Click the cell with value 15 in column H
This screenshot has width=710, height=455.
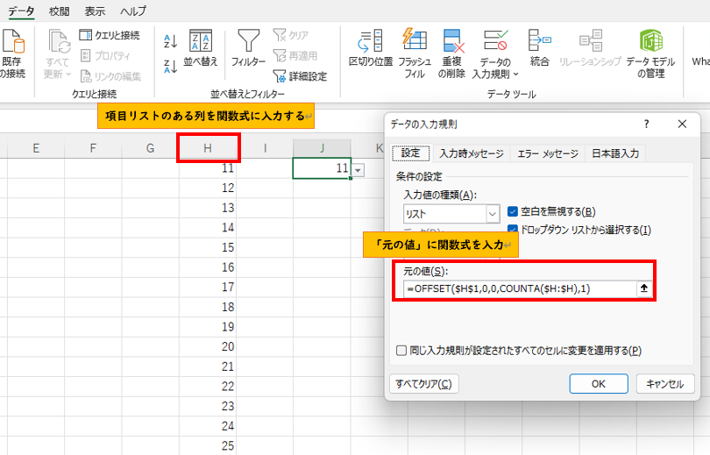click(208, 247)
